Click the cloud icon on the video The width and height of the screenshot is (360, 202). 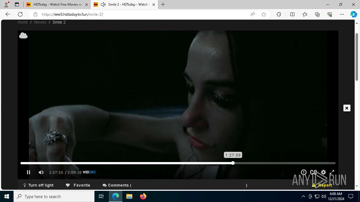(23, 36)
